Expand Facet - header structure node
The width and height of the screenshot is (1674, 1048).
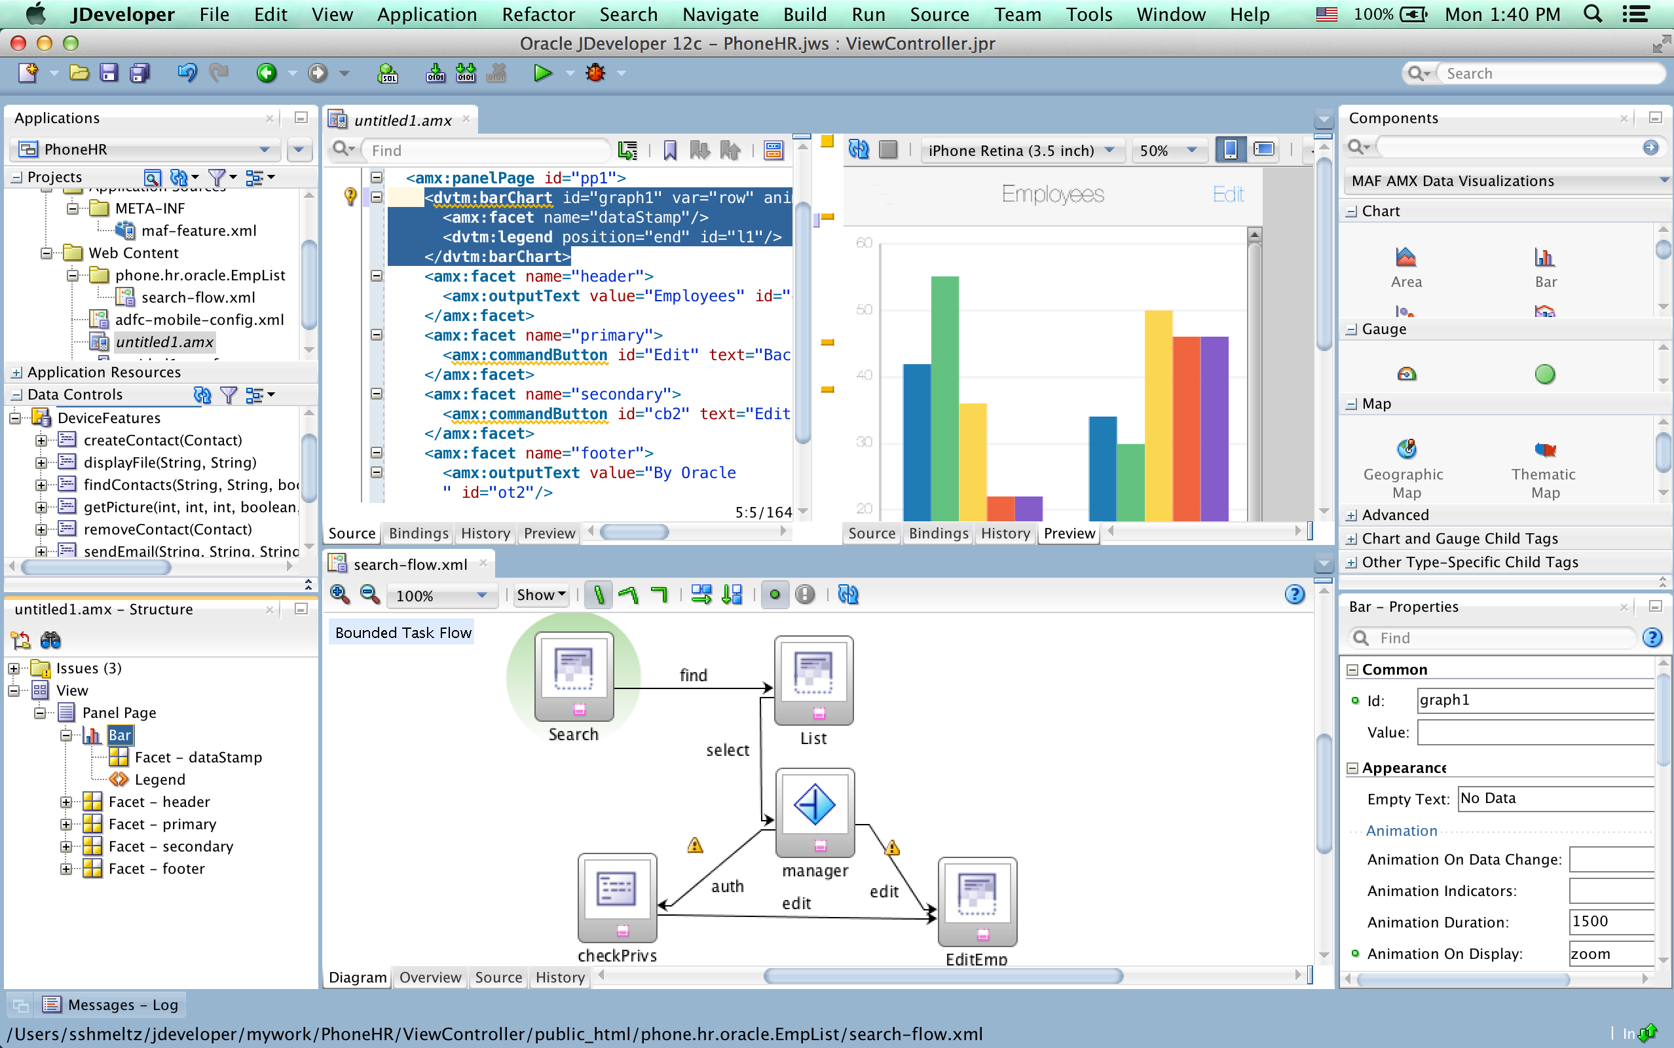click(66, 802)
